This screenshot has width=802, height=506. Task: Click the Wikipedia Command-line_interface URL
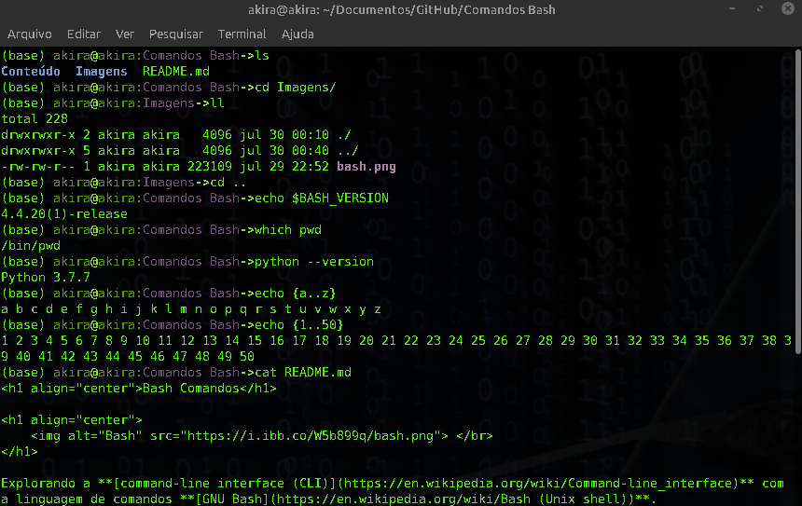click(542, 483)
